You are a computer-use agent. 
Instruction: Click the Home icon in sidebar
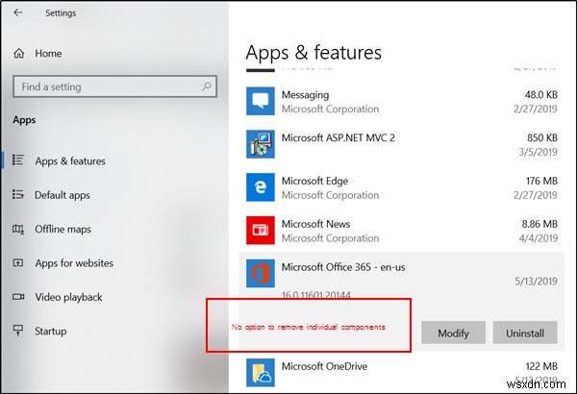tap(17, 53)
